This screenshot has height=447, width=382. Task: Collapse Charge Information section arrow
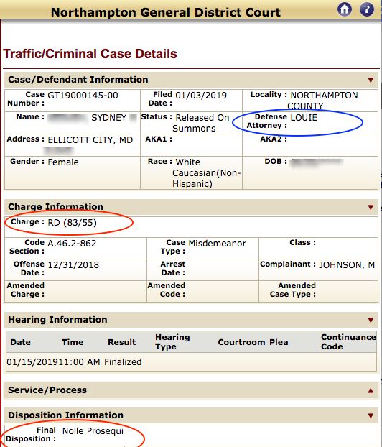tap(371, 207)
